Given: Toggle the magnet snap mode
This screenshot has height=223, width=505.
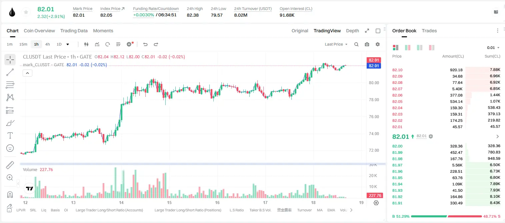Looking at the screenshot, I should (x=10, y=194).
